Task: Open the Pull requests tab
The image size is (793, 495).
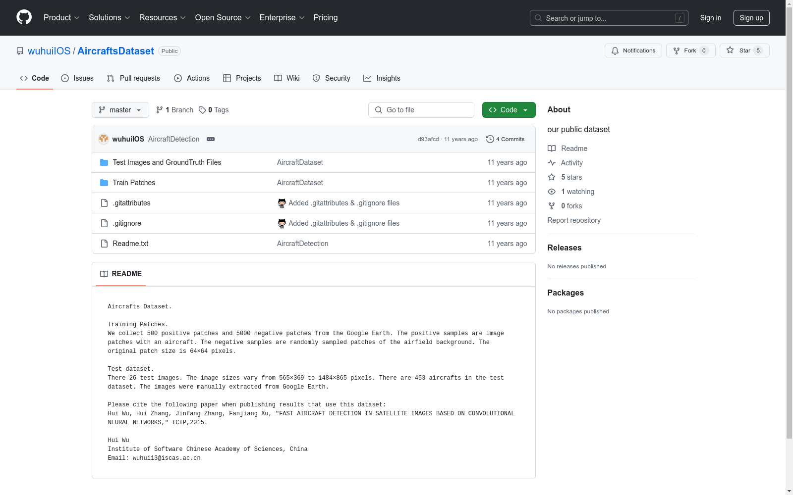Action: pos(133,78)
